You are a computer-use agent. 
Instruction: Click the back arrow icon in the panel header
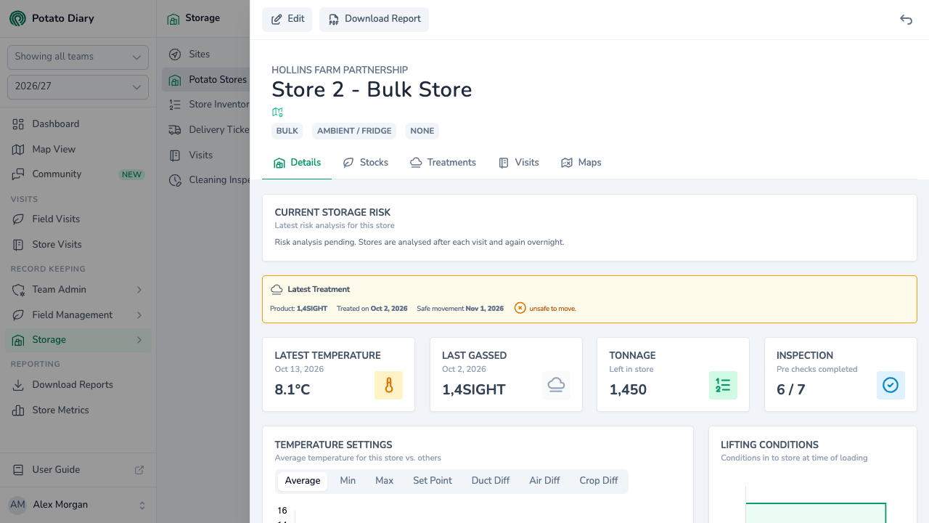tap(906, 20)
